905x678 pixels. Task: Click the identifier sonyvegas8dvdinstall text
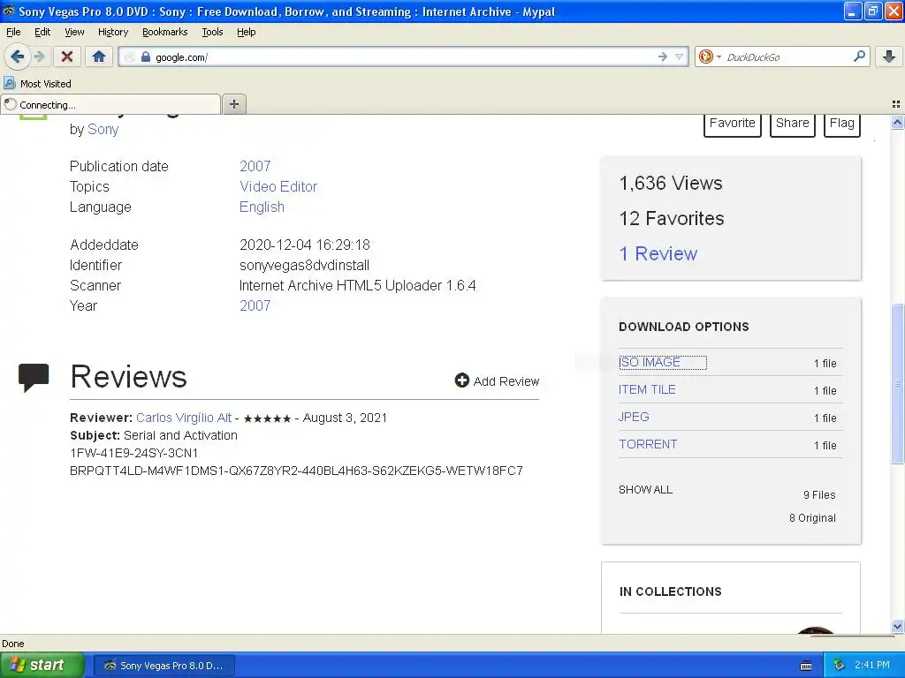304,265
